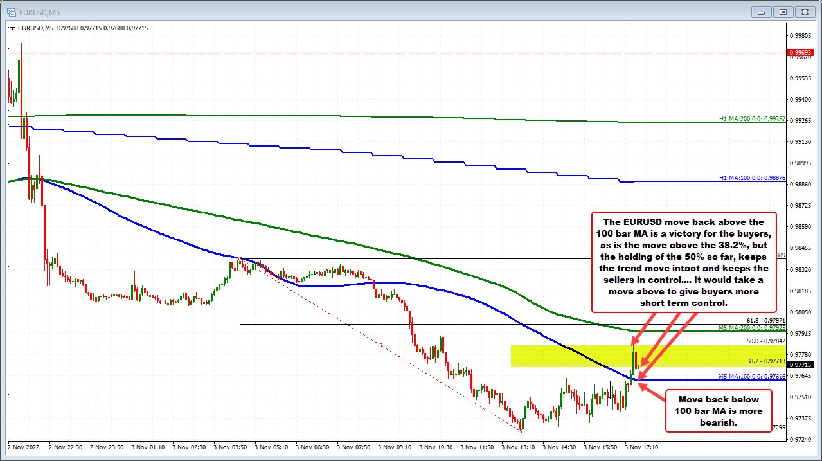Click the restore window button
This screenshot has width=822, height=461.
[782, 11]
